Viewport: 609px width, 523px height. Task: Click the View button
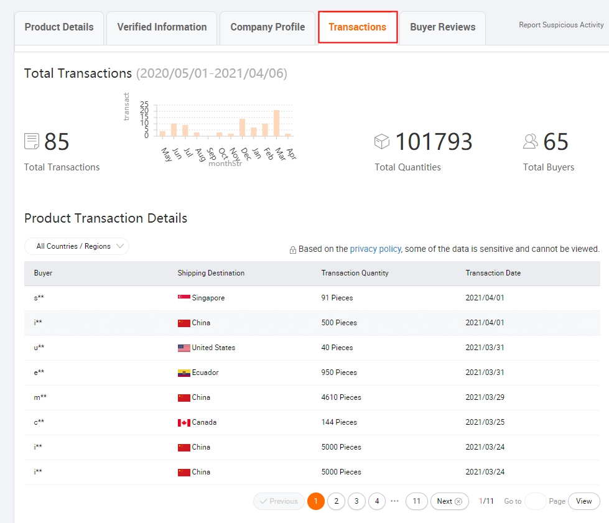(x=583, y=501)
